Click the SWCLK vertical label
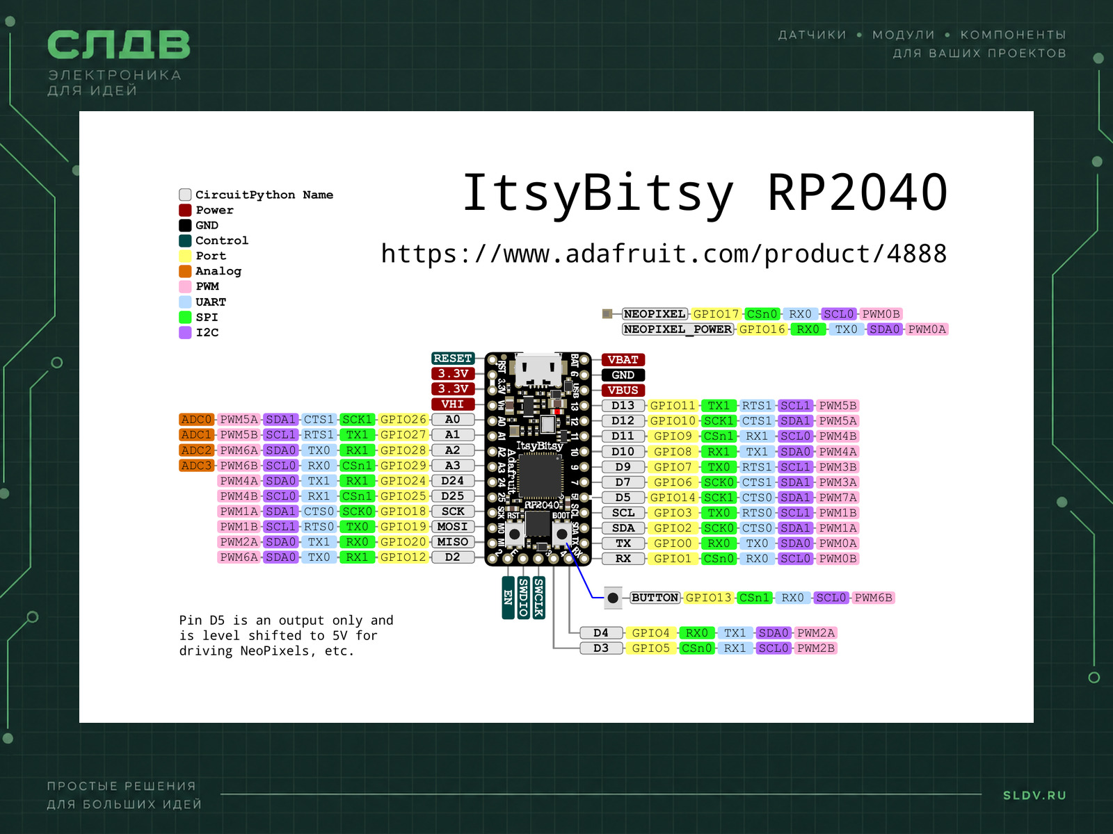1113x834 pixels. coord(538,598)
